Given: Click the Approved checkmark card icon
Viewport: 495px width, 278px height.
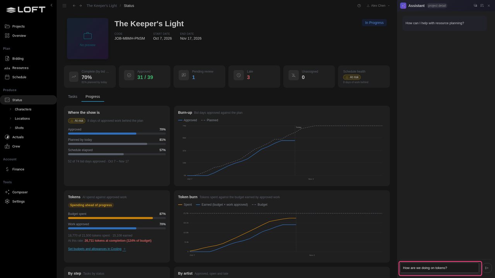Looking at the screenshot, I should (x=129, y=75).
